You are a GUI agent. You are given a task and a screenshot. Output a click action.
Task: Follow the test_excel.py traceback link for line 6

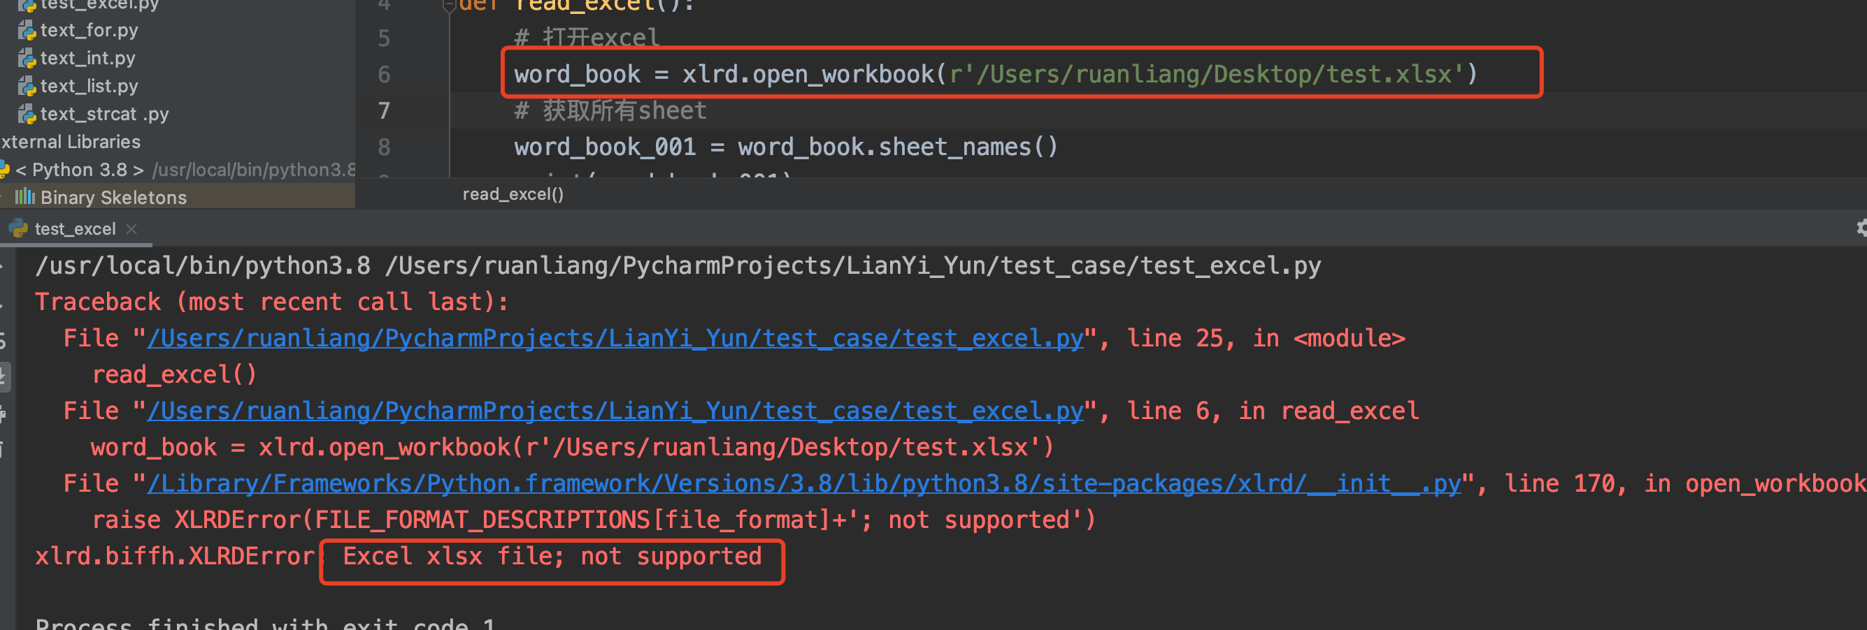(615, 411)
